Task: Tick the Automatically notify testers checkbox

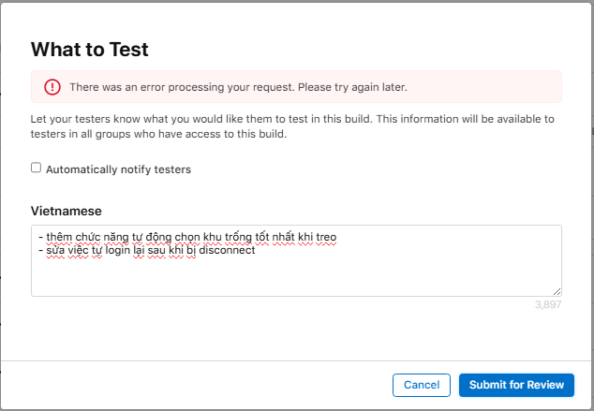Action: (x=37, y=169)
